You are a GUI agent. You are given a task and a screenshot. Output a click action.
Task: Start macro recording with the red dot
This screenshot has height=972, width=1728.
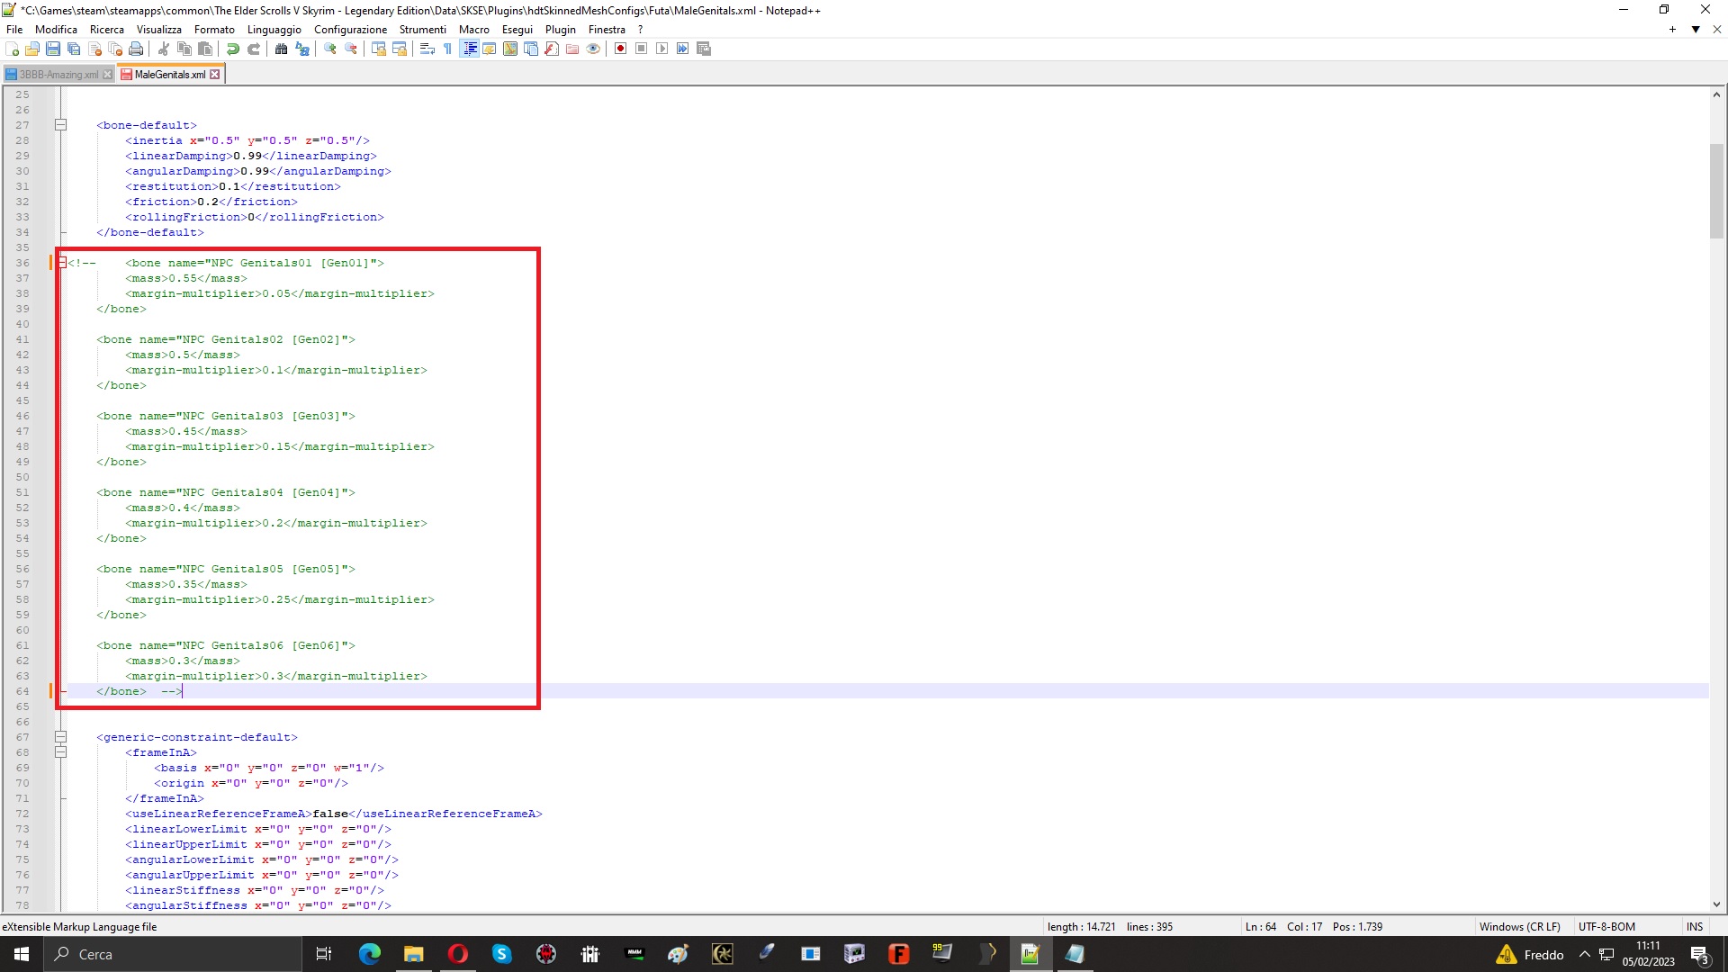click(621, 49)
